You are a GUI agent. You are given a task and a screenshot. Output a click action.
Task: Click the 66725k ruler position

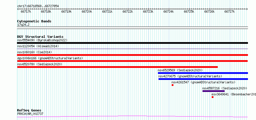(189, 11)
